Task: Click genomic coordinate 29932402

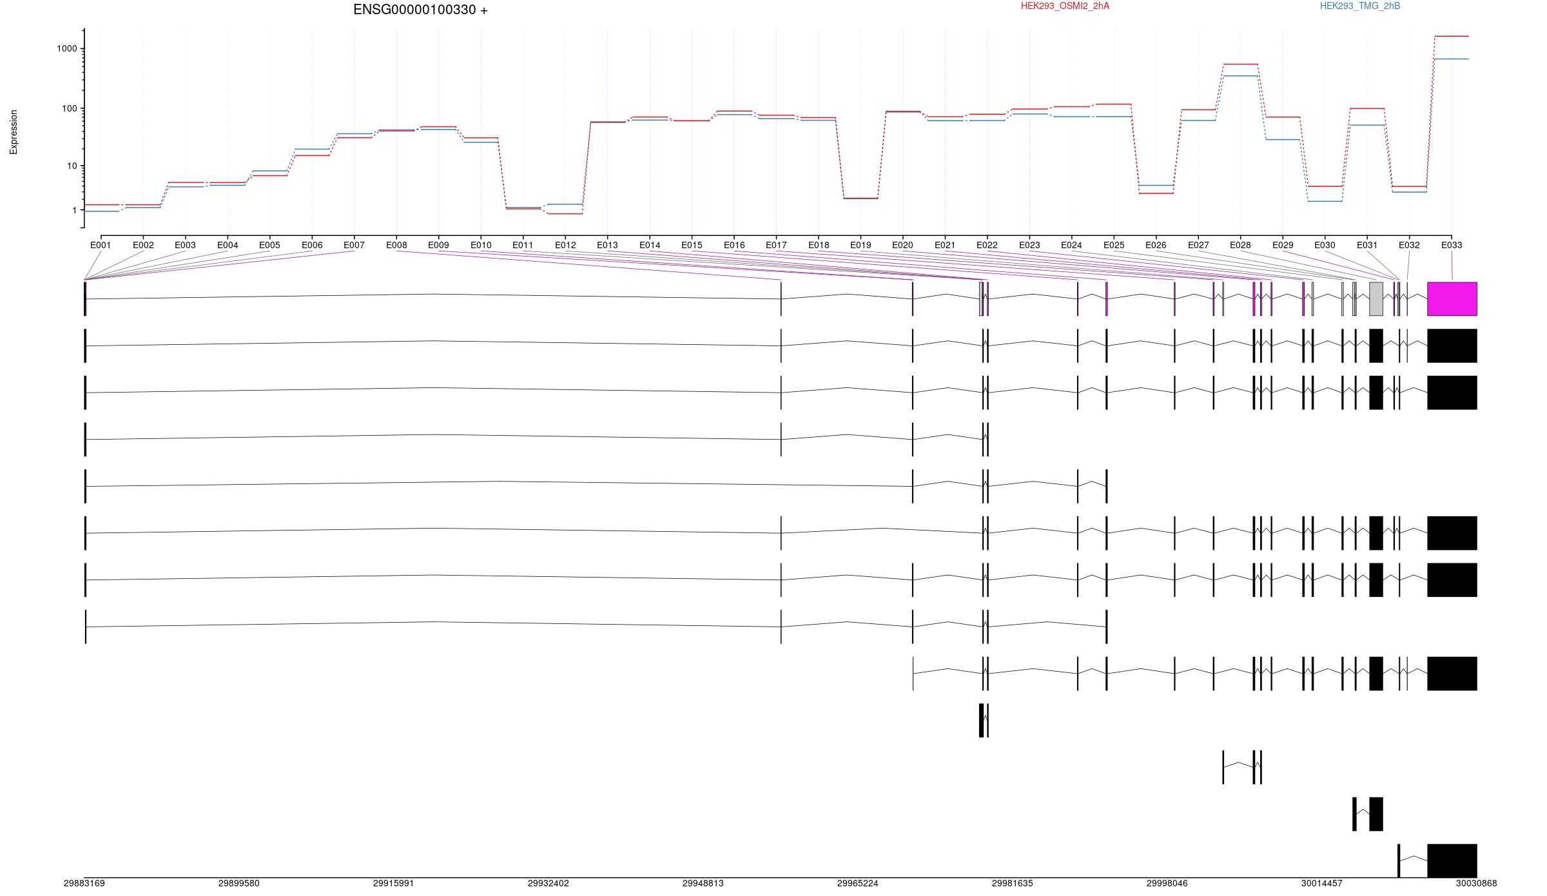Action: coord(548,884)
